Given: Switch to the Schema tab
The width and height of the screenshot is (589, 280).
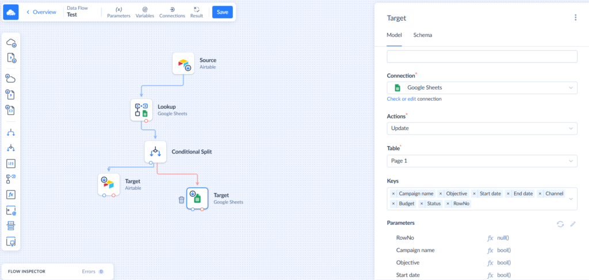Looking at the screenshot, I should tap(422, 35).
